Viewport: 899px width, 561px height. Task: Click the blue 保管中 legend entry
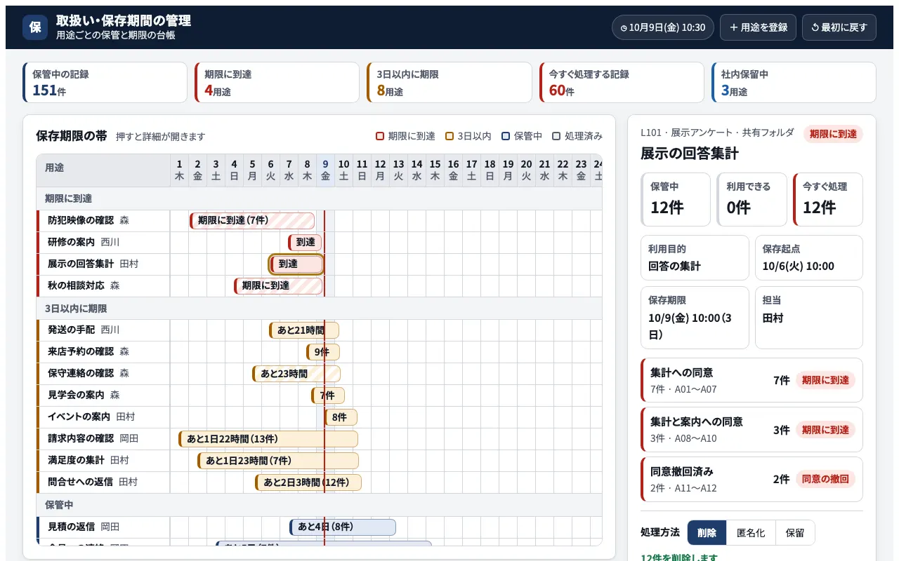(x=522, y=136)
